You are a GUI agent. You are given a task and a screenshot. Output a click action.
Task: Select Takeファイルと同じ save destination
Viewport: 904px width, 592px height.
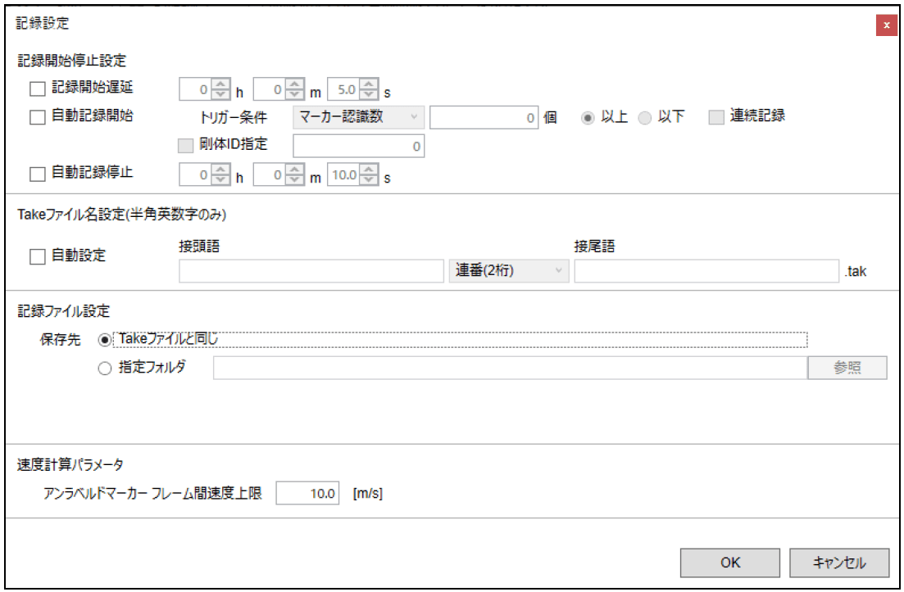104,340
